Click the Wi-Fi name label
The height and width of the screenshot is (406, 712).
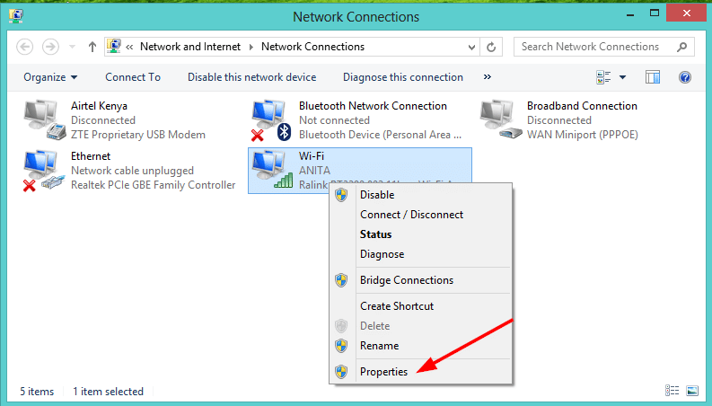click(312, 156)
